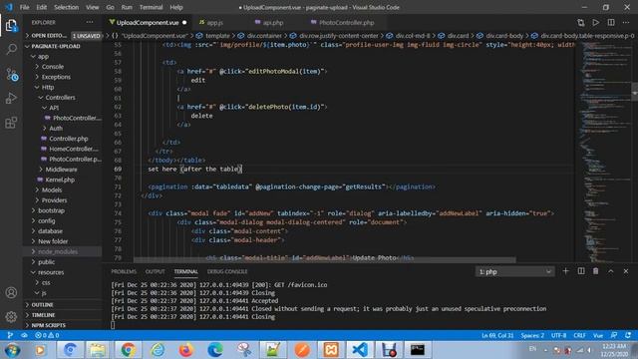Open the Selection menu
Screen dimensions: 638x359
point(66,7)
